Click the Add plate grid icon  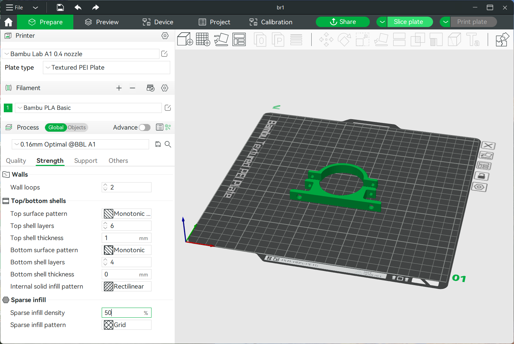pos(203,39)
